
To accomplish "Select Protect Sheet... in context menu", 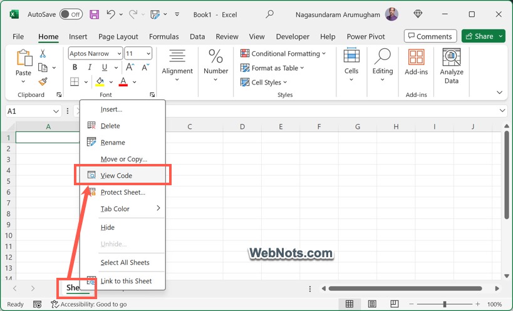I will 123,192.
